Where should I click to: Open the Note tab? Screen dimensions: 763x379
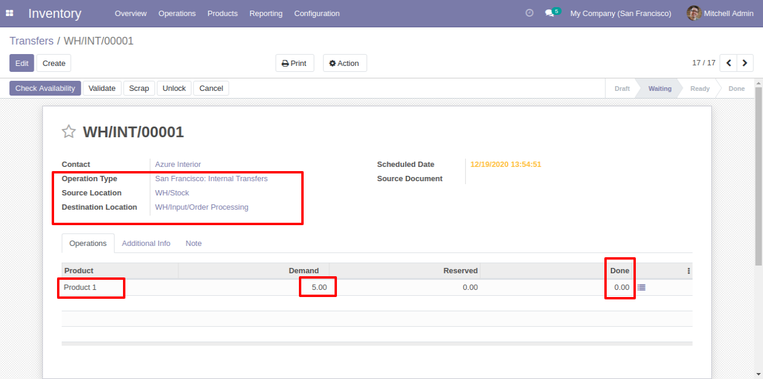193,244
